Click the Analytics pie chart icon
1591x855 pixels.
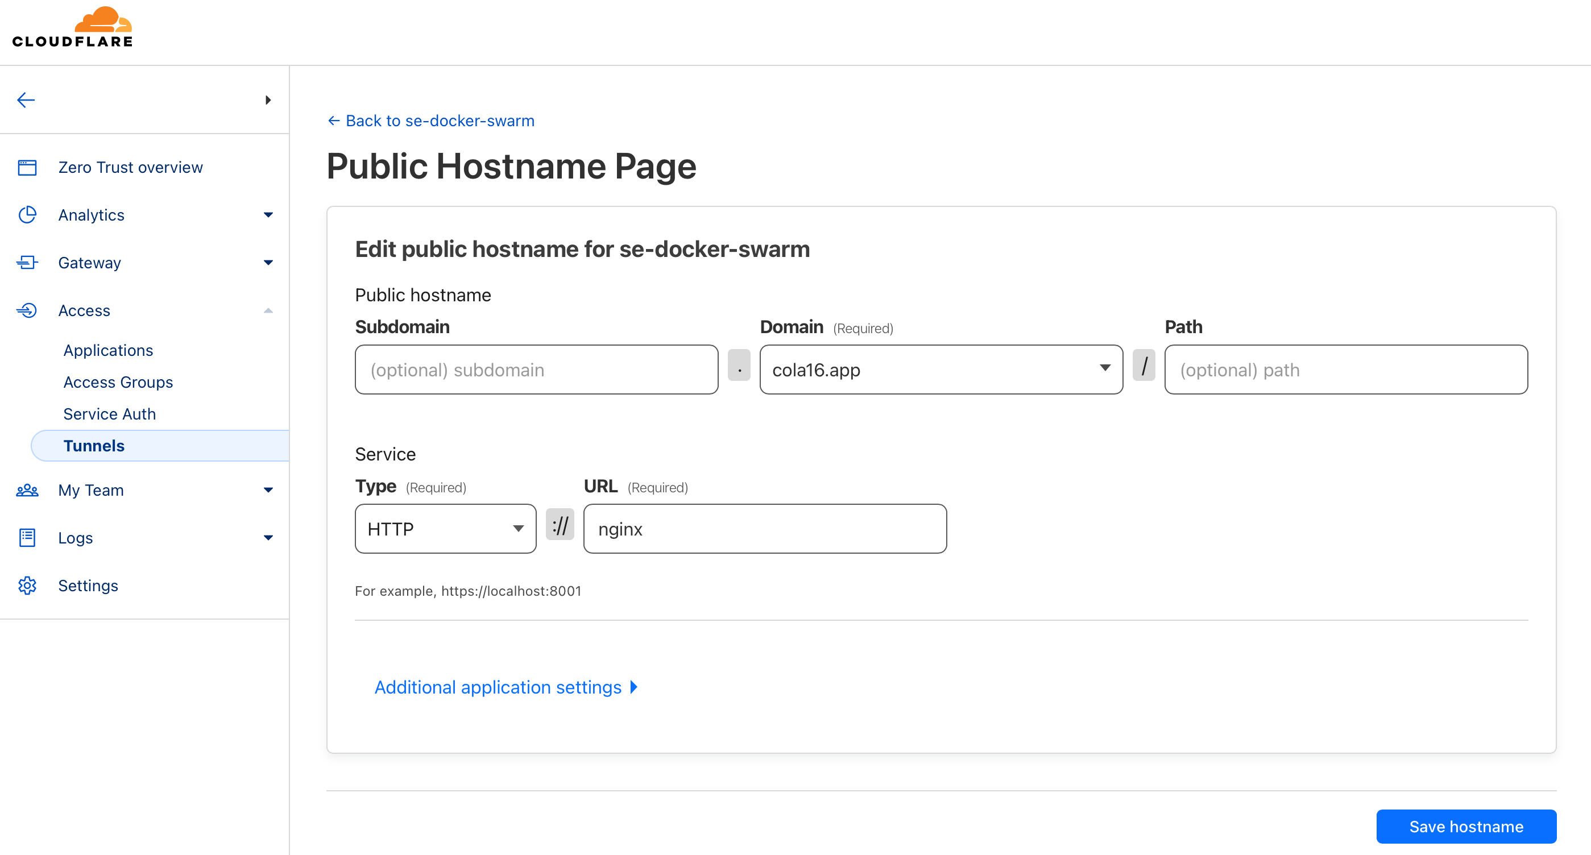pyautogui.click(x=27, y=215)
